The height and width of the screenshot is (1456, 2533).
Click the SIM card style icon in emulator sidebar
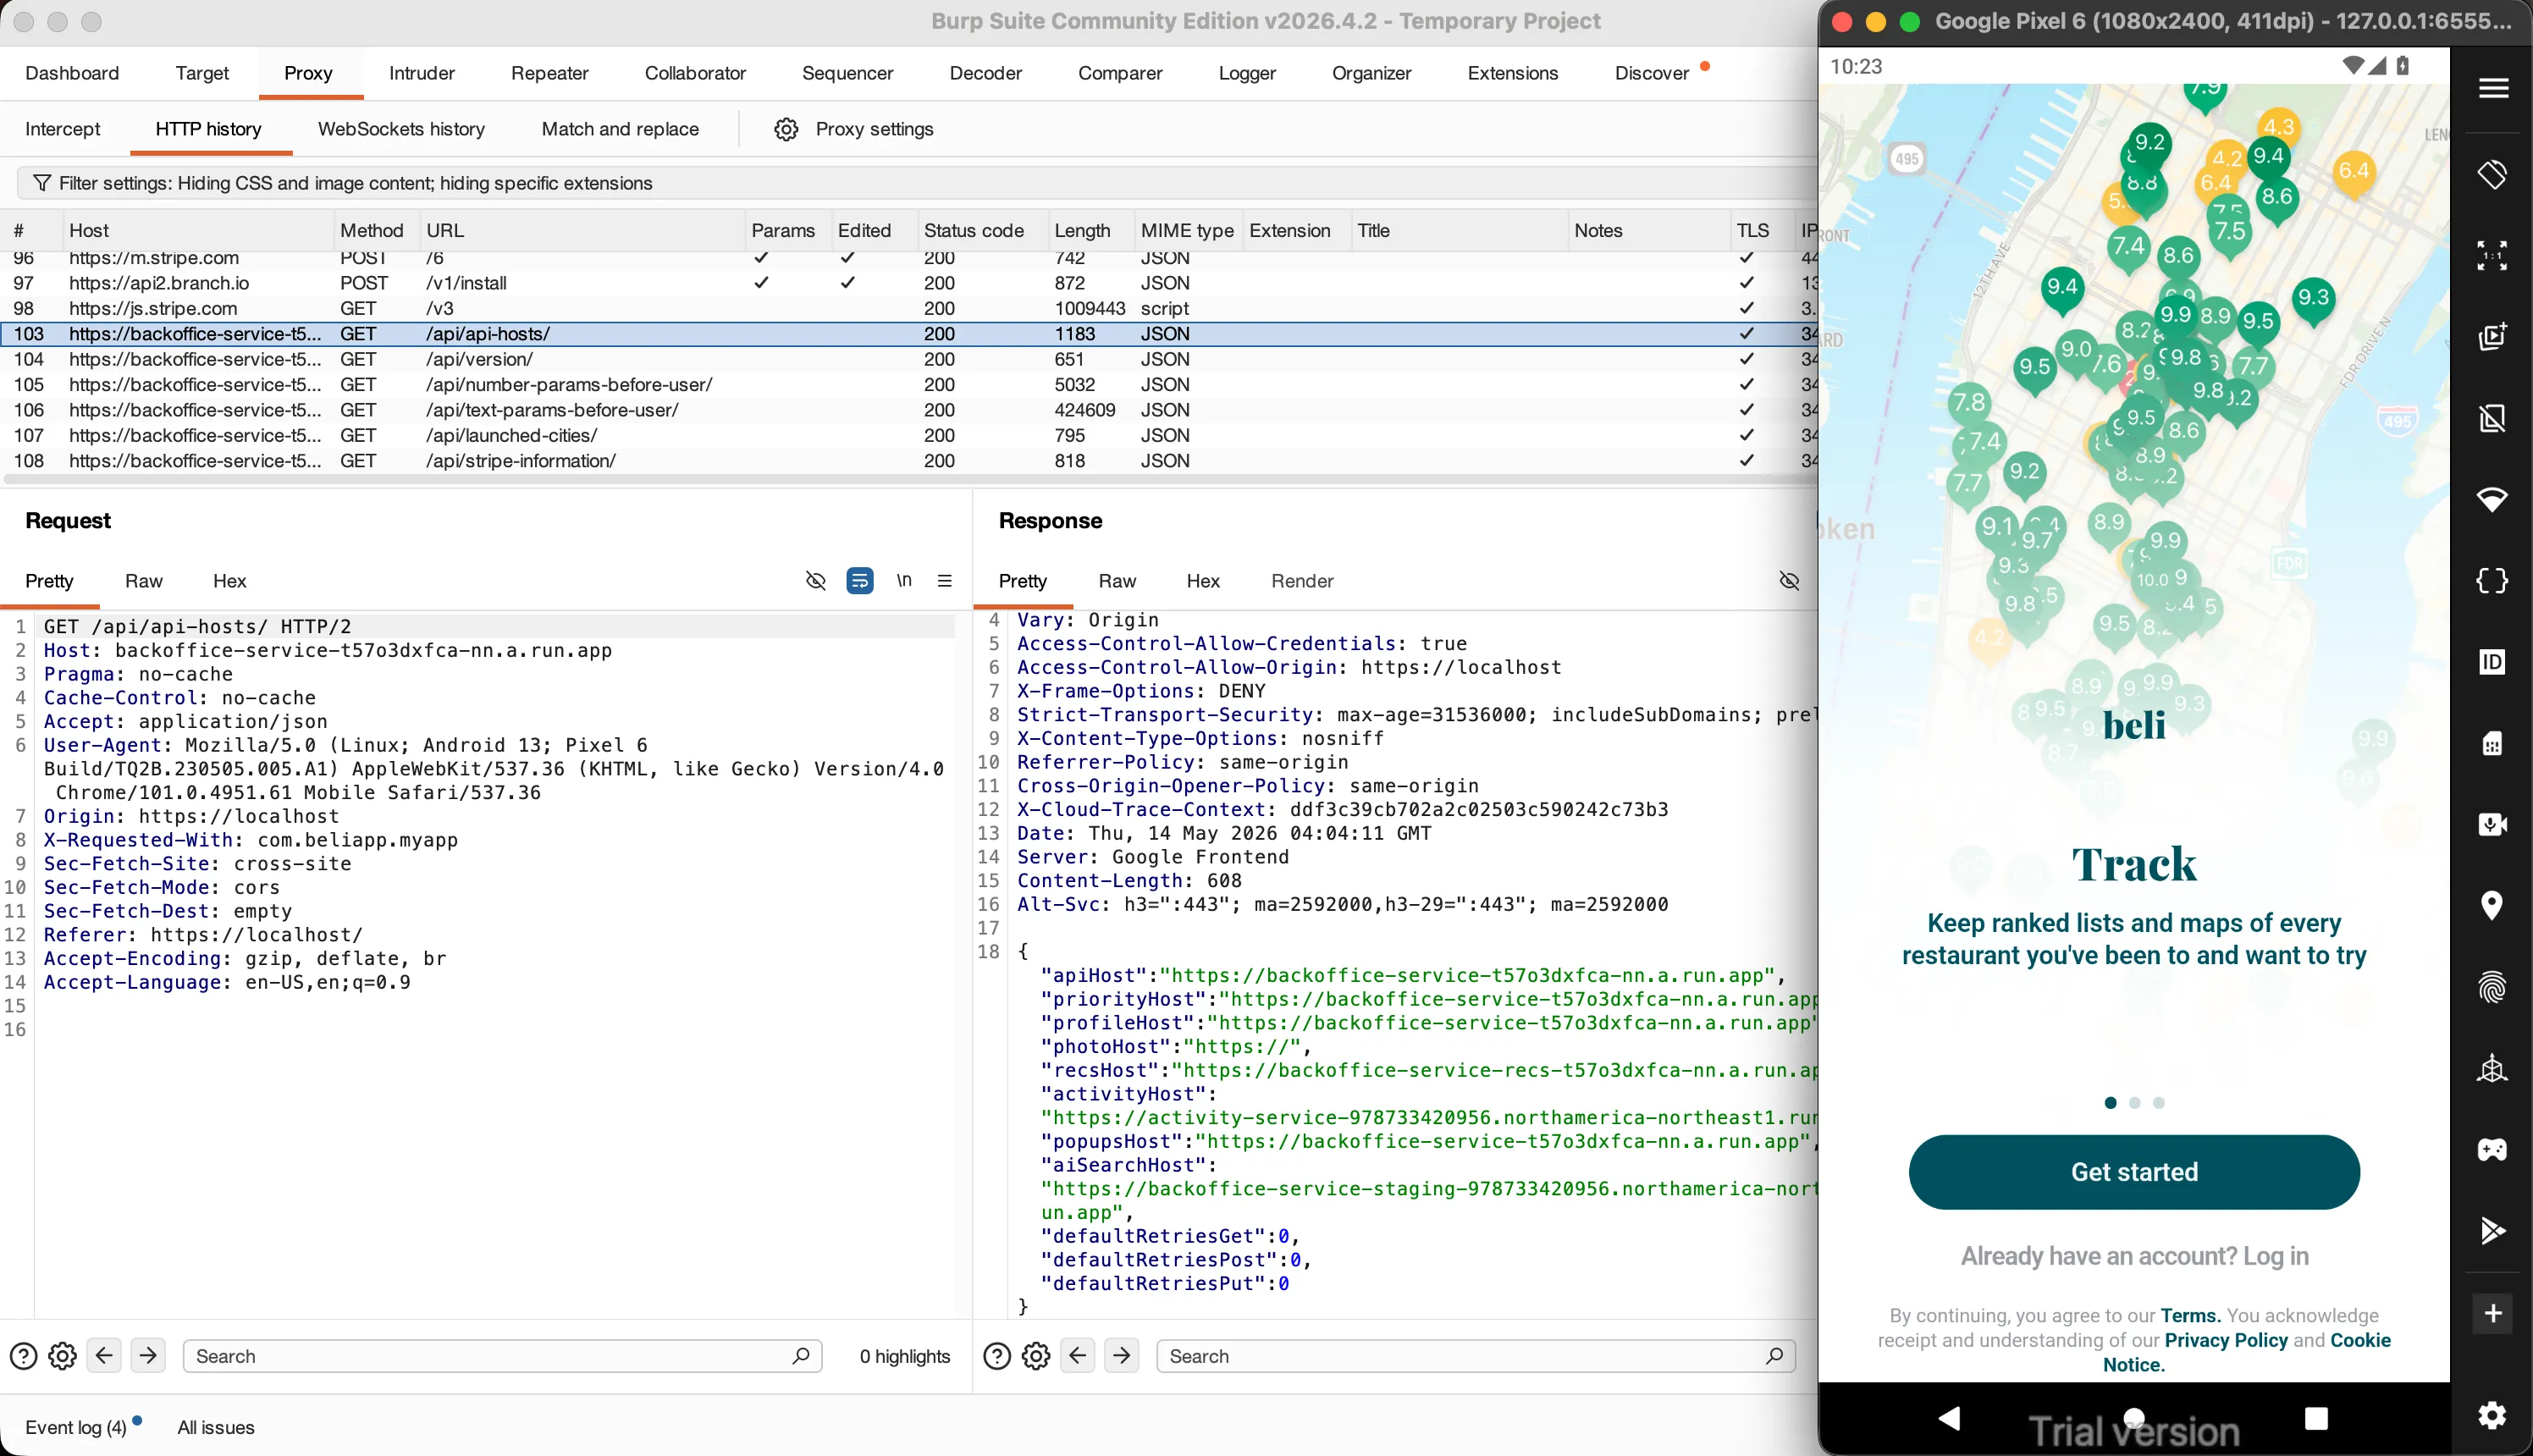(x=2493, y=743)
